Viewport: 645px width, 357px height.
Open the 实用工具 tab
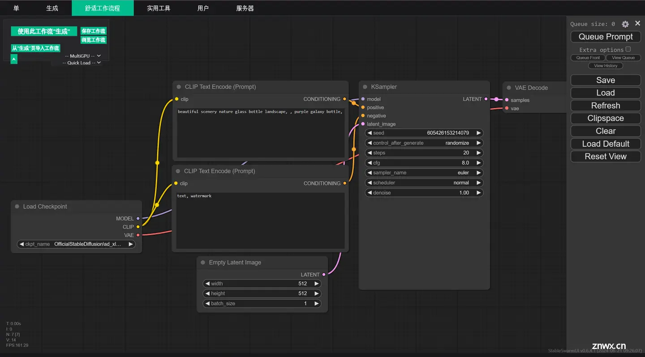pyautogui.click(x=159, y=8)
